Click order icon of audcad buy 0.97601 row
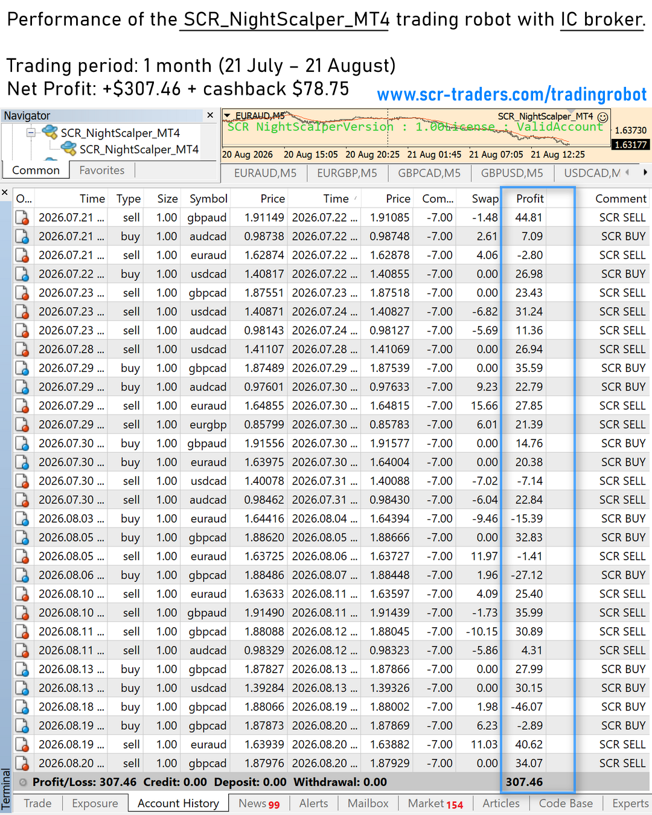The width and height of the screenshot is (652, 815). pyautogui.click(x=22, y=387)
